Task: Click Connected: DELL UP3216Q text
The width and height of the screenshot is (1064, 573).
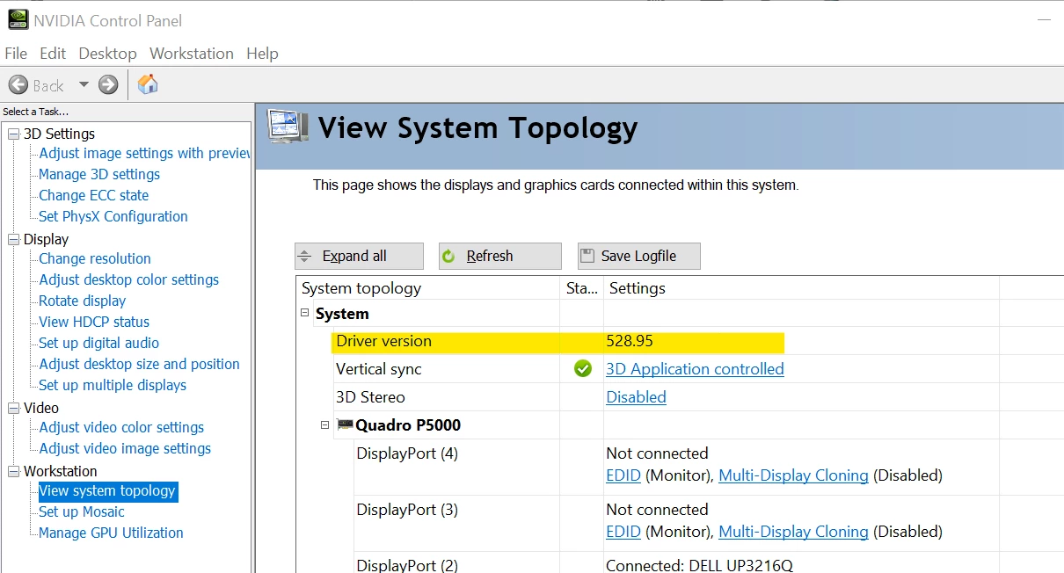Action: pyautogui.click(x=699, y=565)
